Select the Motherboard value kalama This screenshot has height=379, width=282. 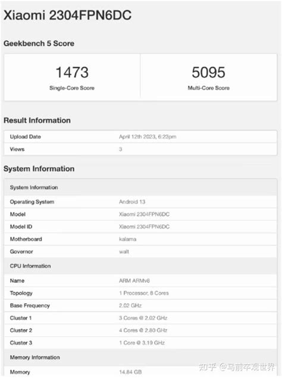tap(127, 239)
